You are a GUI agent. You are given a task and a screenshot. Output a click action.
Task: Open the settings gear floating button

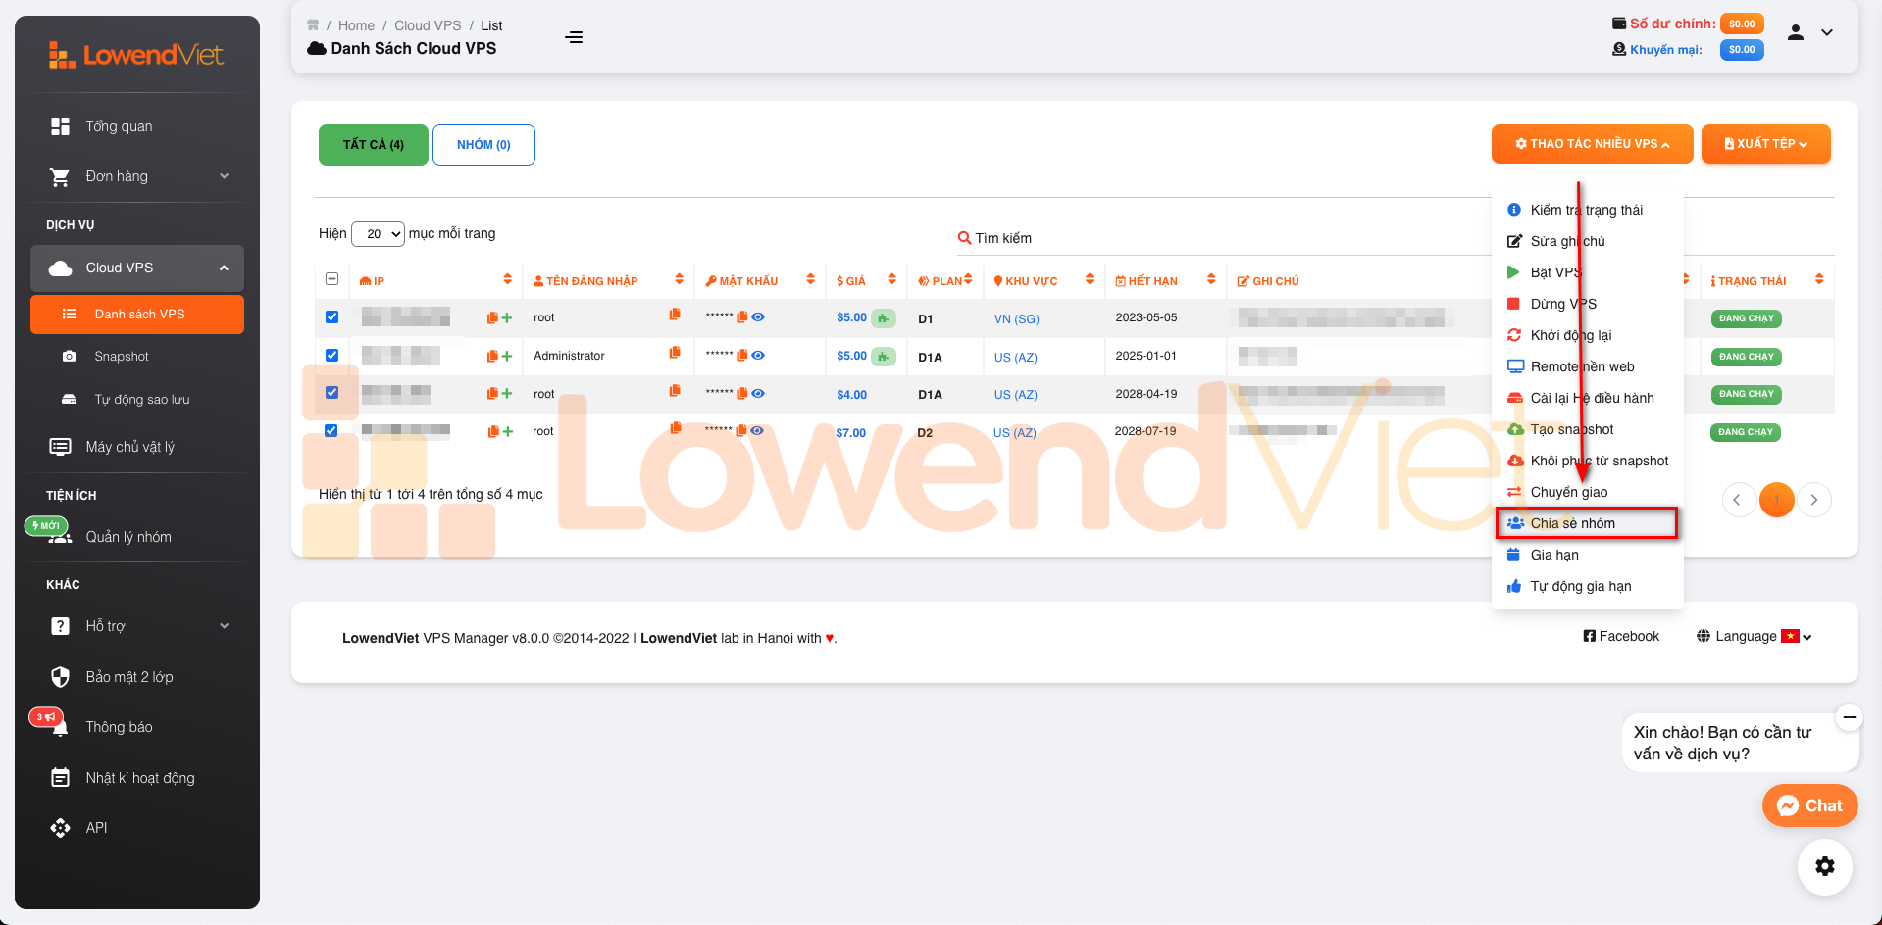pyautogui.click(x=1824, y=866)
